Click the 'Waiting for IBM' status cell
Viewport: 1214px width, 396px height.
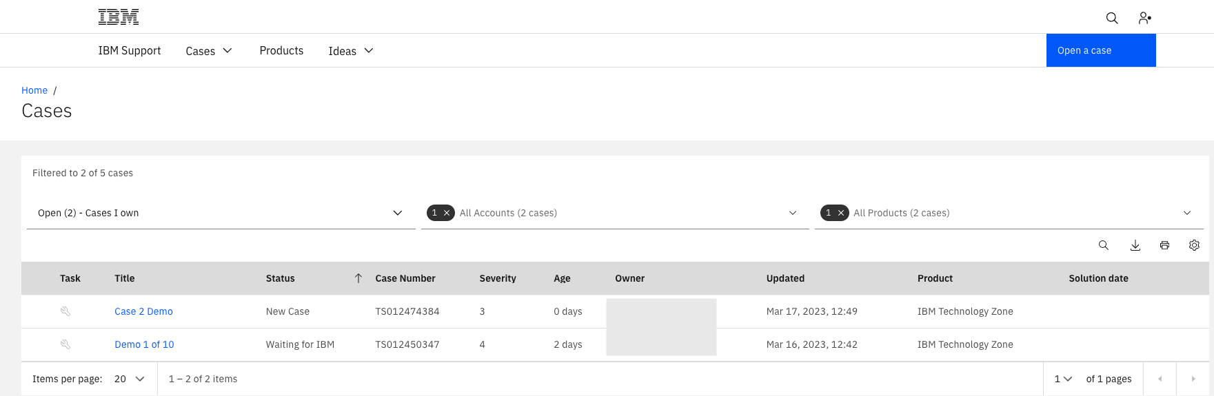click(x=300, y=344)
